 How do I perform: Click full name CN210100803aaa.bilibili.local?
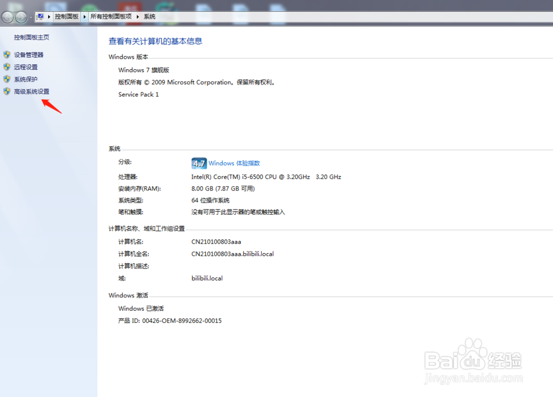(x=232, y=254)
